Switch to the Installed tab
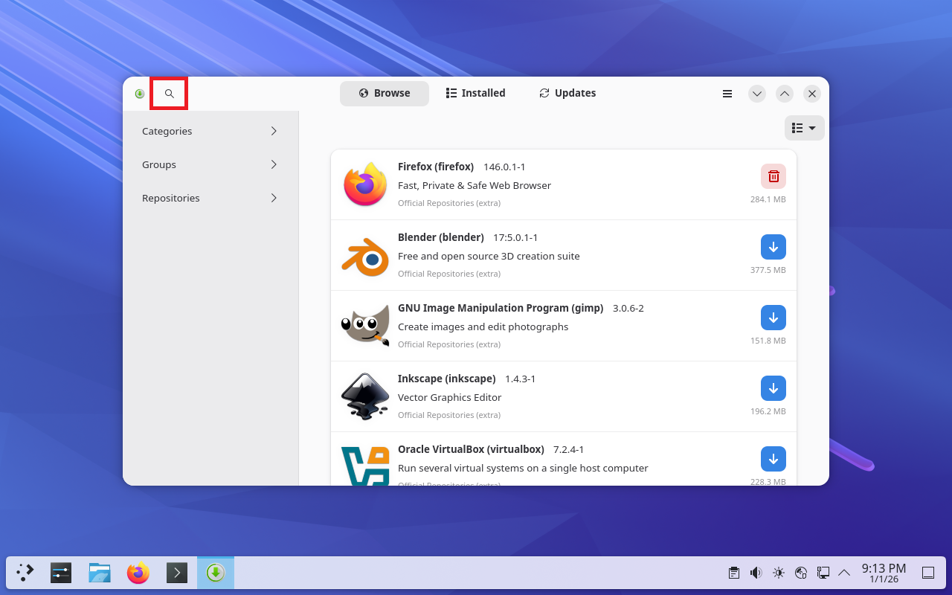 475,93
